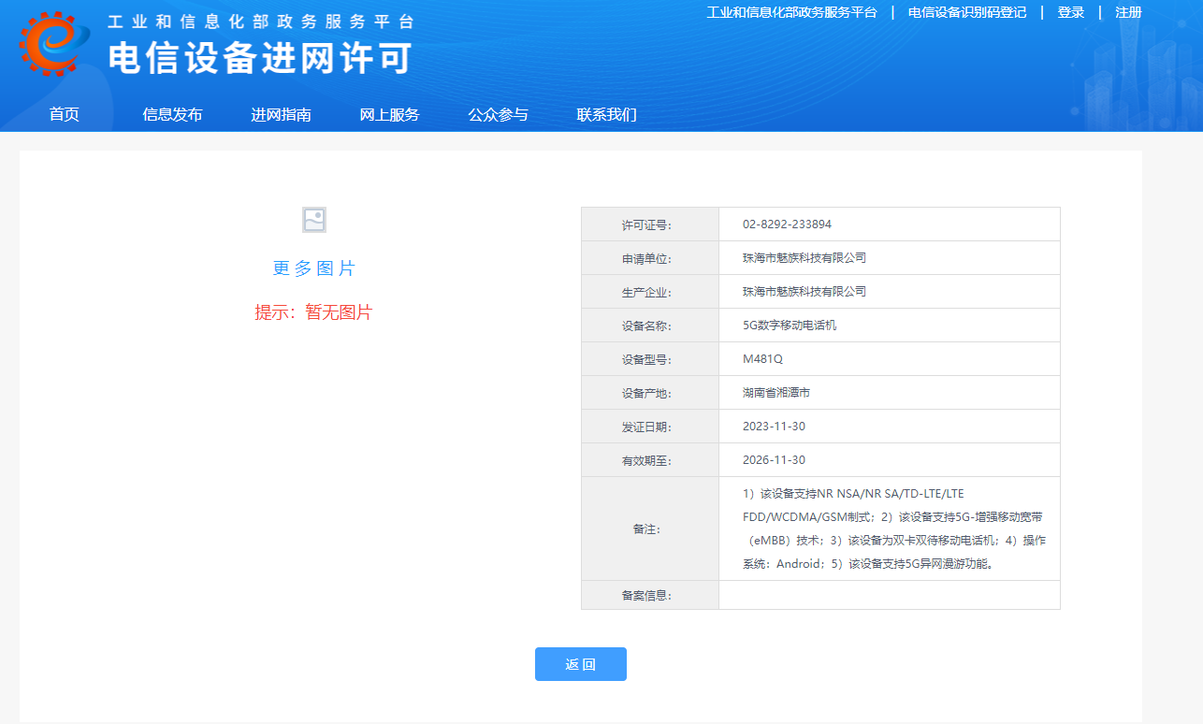
Task: Open the 更多图片 link
Action: [314, 268]
